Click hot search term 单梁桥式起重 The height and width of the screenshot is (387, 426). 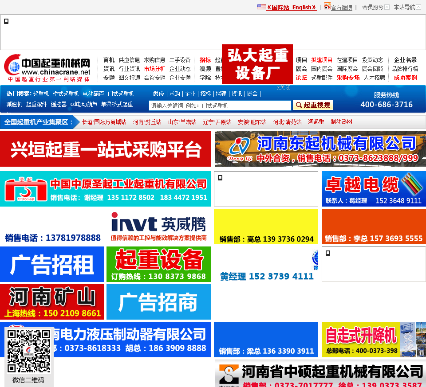point(117,105)
